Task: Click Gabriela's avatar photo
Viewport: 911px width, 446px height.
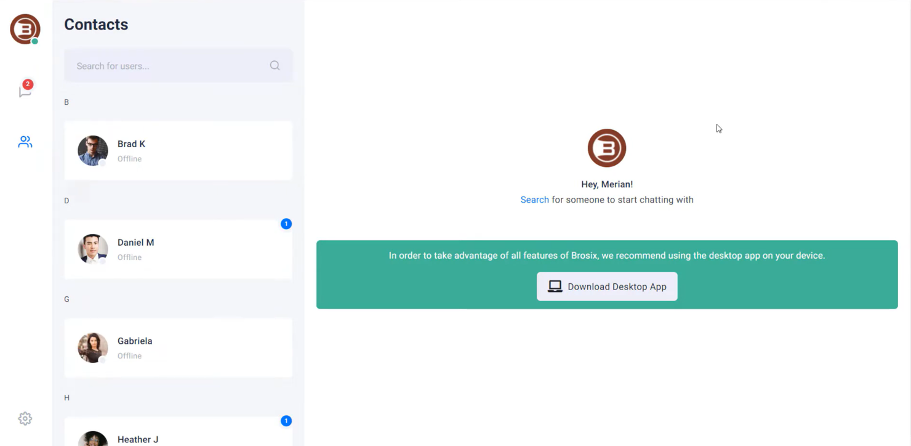Action: (x=93, y=348)
